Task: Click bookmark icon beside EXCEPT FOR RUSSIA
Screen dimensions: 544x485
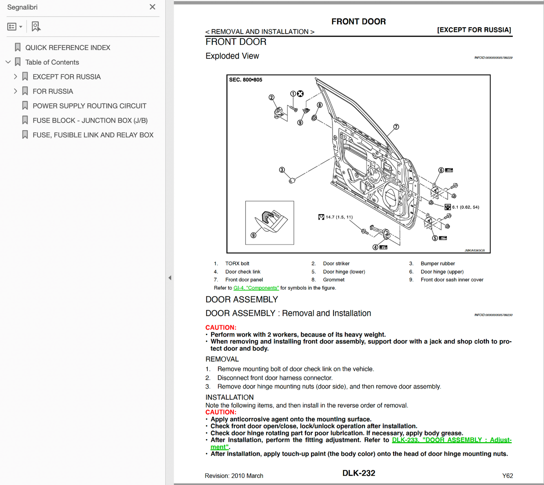Action: pos(25,77)
